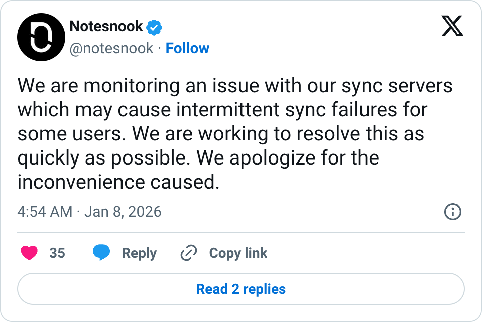Screen dimensions: 482x322
Task: Open the X logo in the corner
Action: coord(452,25)
